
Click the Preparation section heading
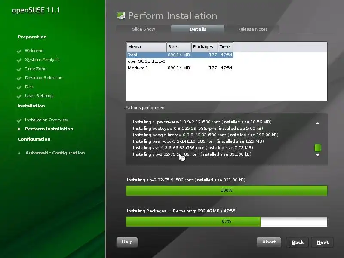(32, 37)
